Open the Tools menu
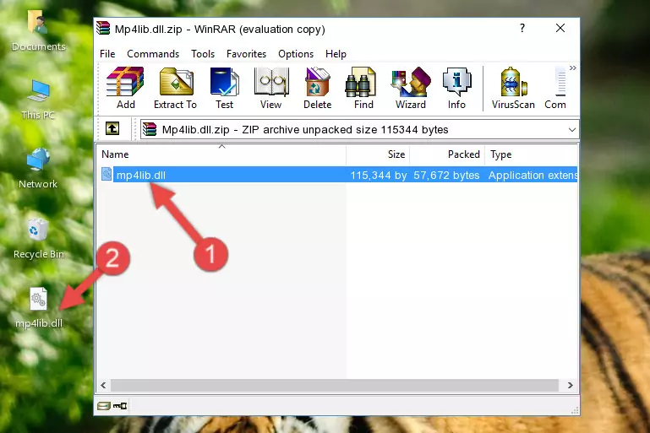This screenshot has width=650, height=433. pyautogui.click(x=203, y=54)
